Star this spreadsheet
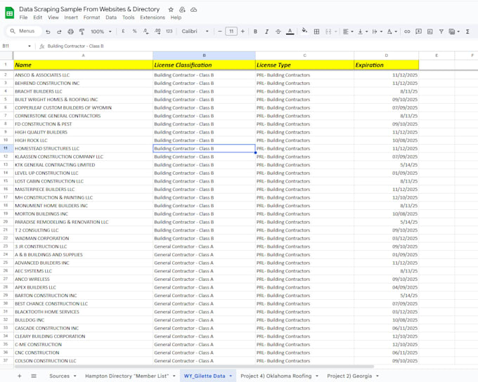This screenshot has width=478, height=382. [x=171, y=10]
